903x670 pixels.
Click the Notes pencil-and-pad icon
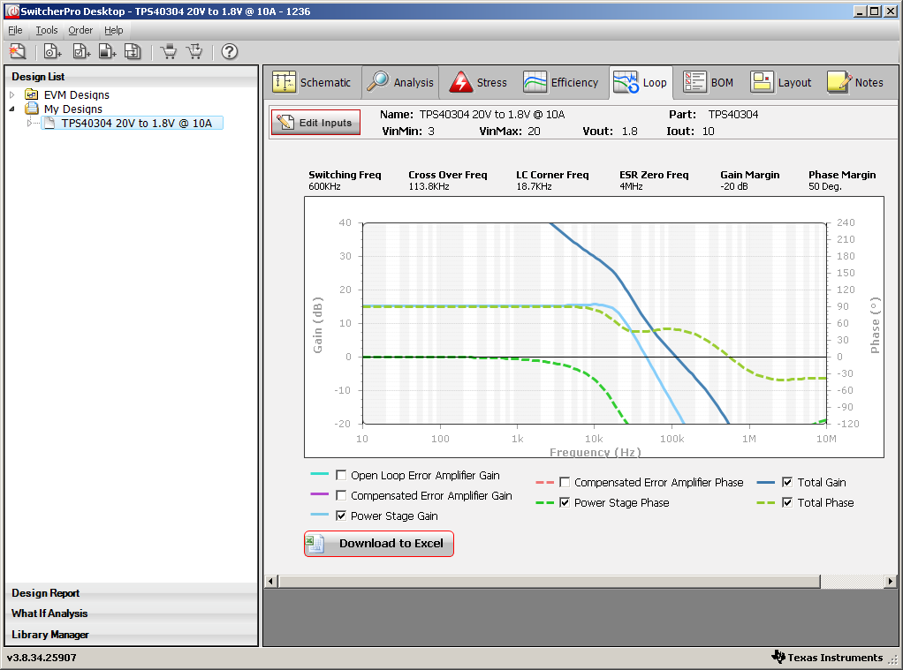coord(839,82)
